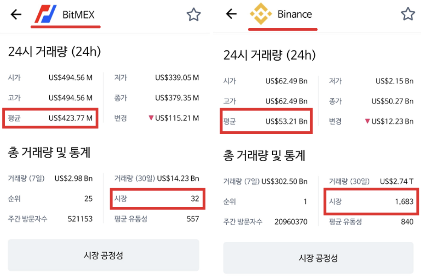Tap the back arrow on Binance page
421x276 pixels.
[231, 14]
